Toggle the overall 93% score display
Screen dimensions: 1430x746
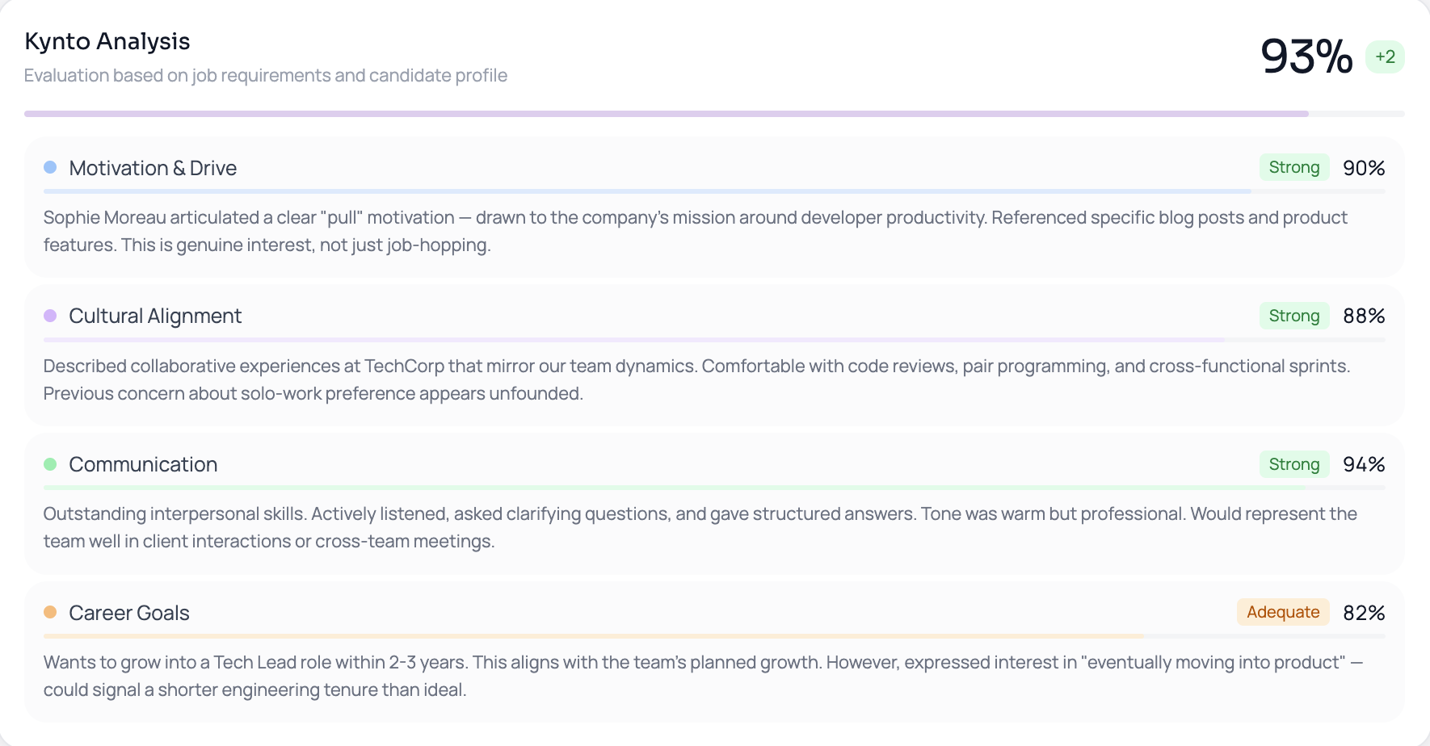(1306, 57)
